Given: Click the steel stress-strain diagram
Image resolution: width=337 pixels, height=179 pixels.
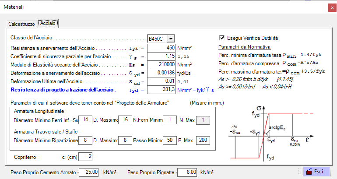Looking at the screenshot, I should tap(272, 133).
